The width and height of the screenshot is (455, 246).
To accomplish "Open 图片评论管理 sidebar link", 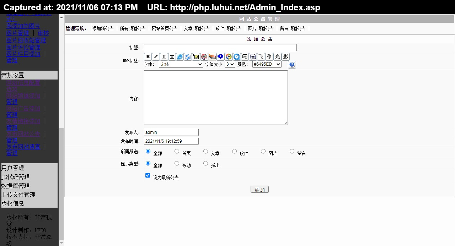I will point(23,47).
